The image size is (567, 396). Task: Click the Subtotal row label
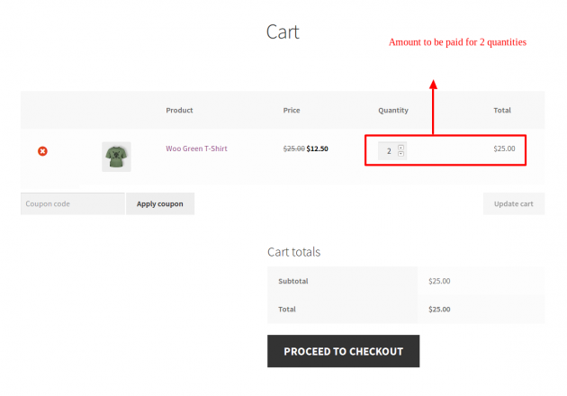click(293, 281)
